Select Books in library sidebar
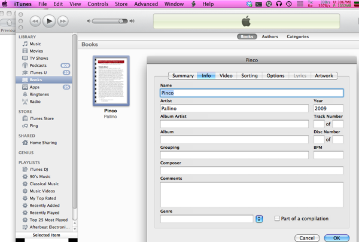This screenshot has width=359, height=242. click(x=44, y=80)
